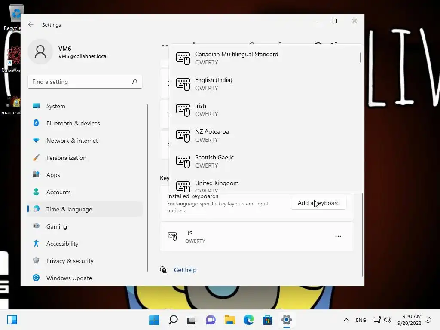Click the Get help chat icon
Screen dimensions: 440x330
[163, 270]
